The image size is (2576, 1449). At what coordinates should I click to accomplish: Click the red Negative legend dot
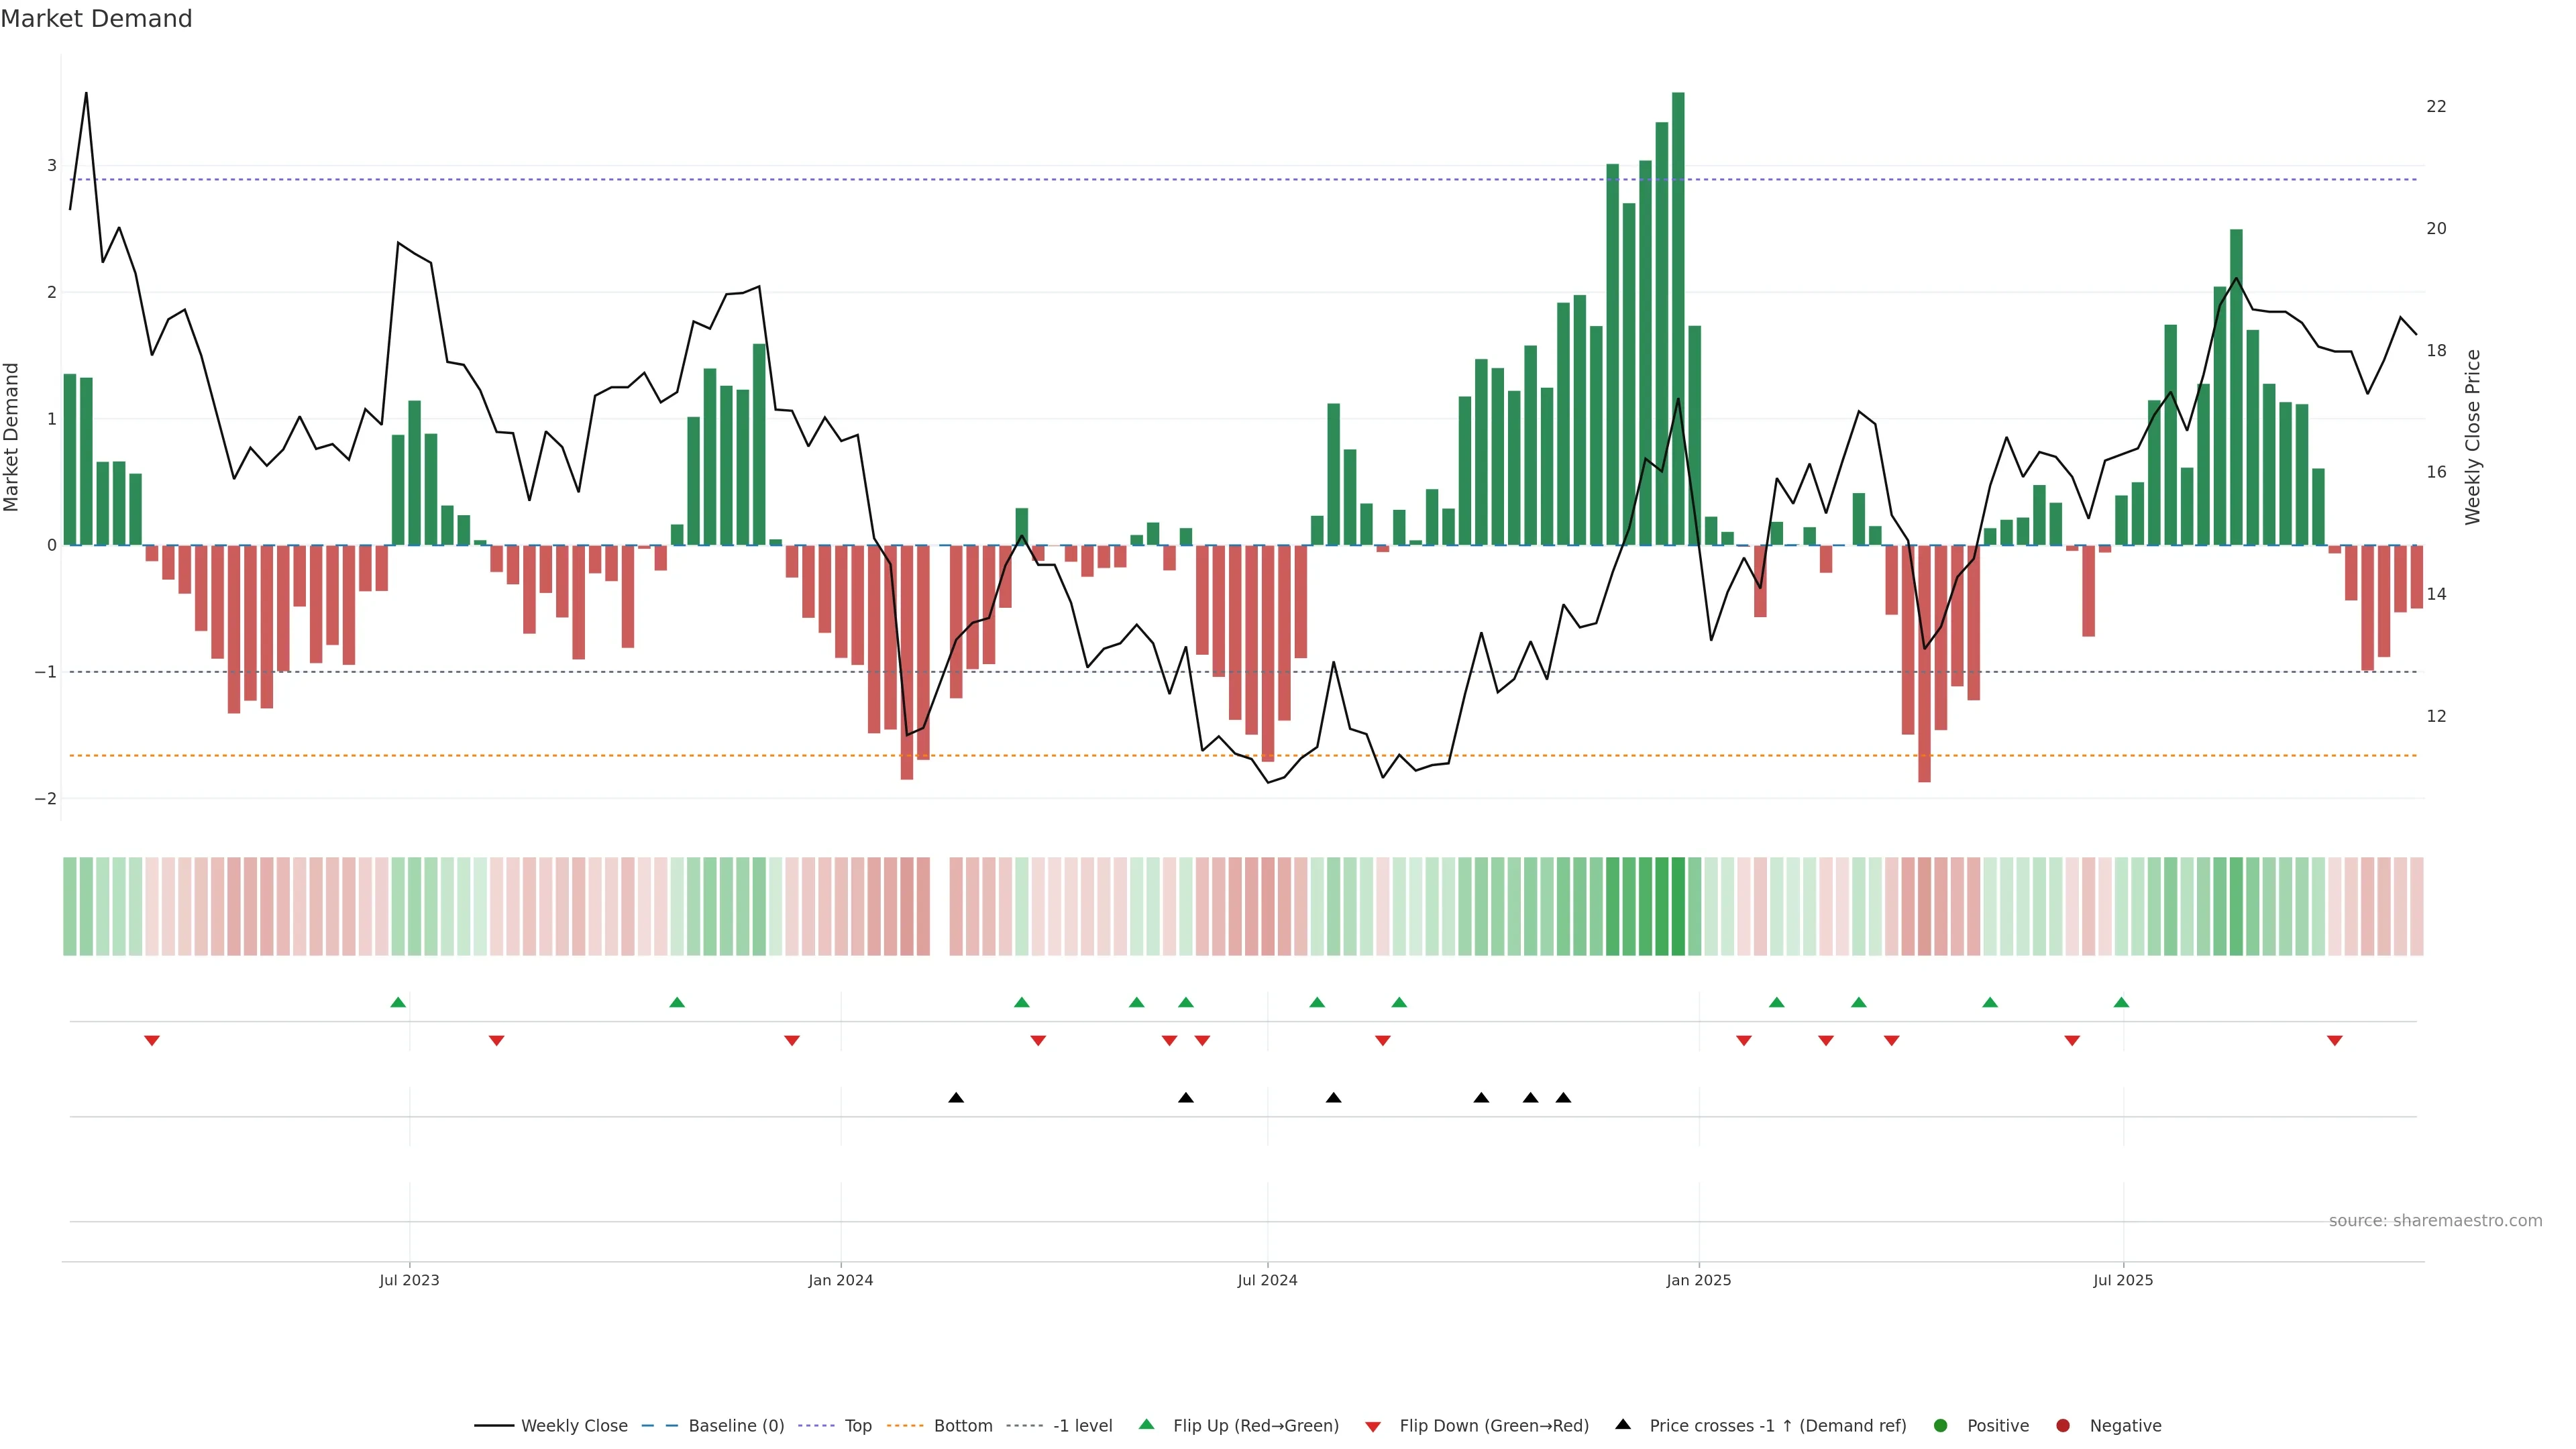pos(2063,1425)
